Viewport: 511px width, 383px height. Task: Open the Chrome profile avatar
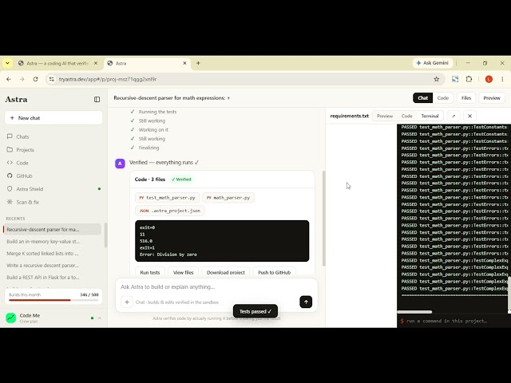(489, 79)
